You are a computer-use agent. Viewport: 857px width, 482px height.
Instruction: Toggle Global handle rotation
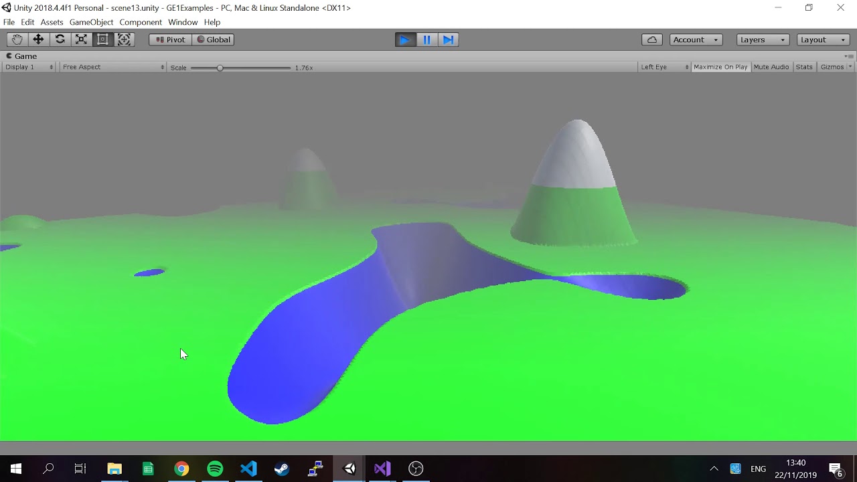click(214, 39)
